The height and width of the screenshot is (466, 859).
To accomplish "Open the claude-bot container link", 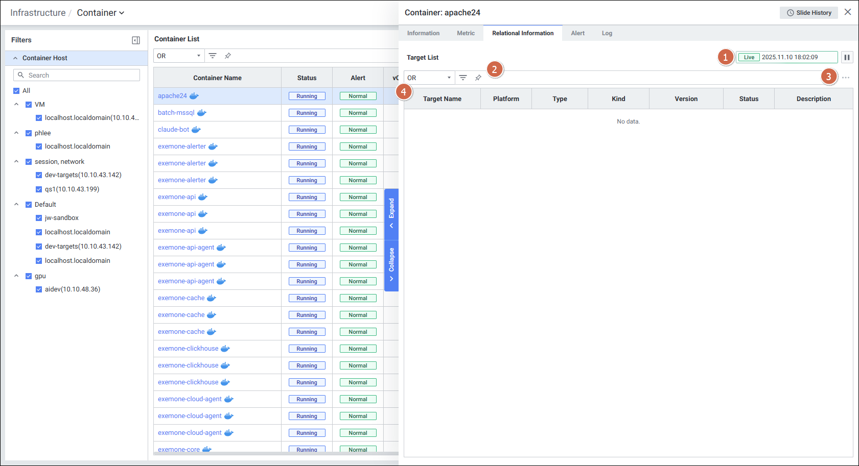I will (173, 130).
